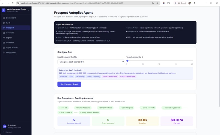
Task: Select the Prospect sidebar item
Action: [16, 28]
